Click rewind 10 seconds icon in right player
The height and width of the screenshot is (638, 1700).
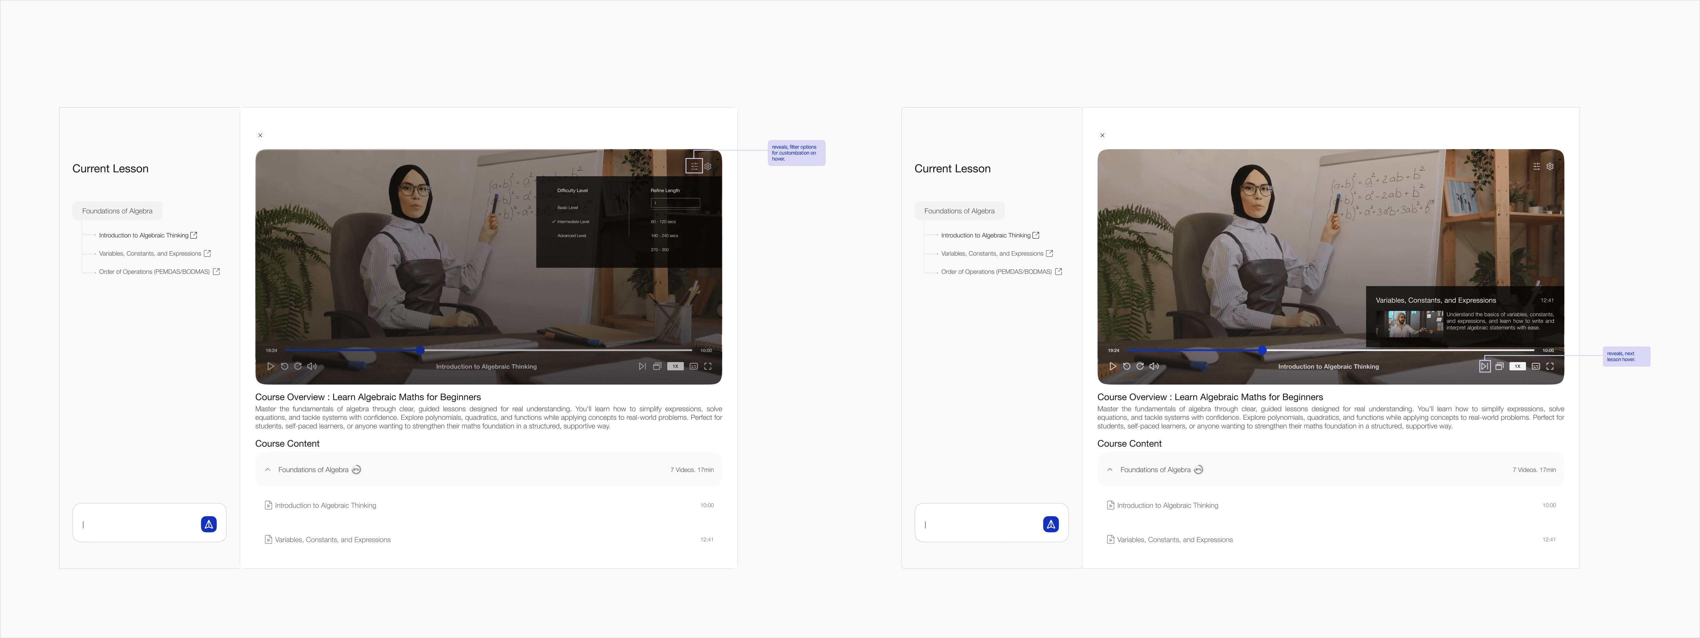click(x=1127, y=366)
